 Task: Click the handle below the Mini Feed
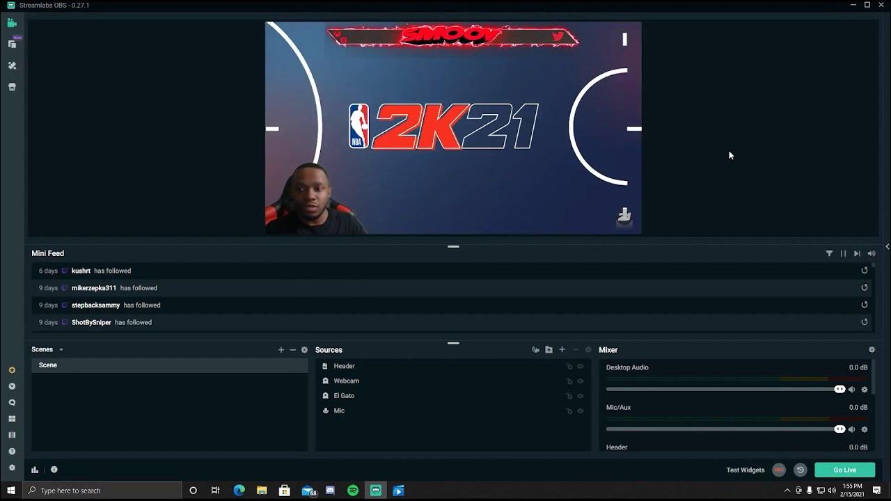453,343
